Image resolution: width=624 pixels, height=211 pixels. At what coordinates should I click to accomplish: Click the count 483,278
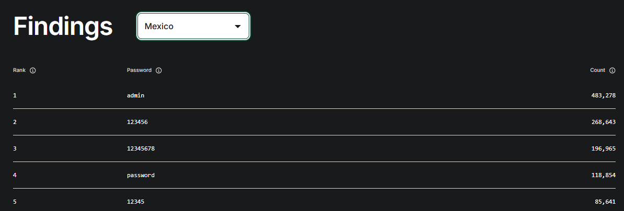603,96
